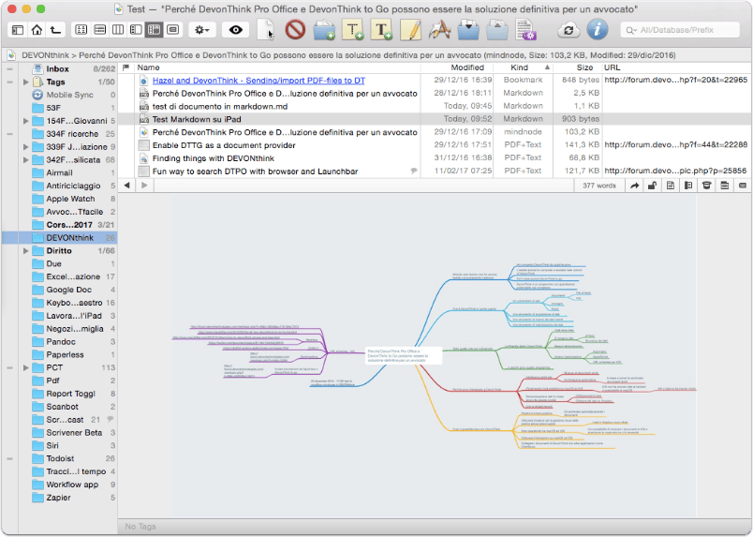Click the red Delete prohibition icon
Viewport: 753px width, 537px height.
(x=295, y=30)
